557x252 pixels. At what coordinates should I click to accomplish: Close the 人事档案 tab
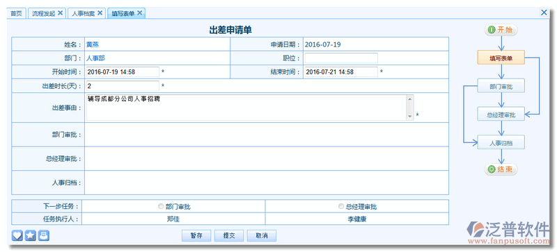(x=100, y=12)
